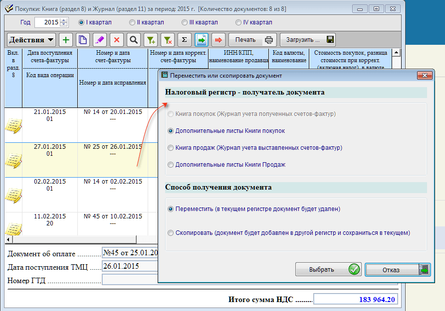This screenshot has height=311, width=445.
Task: Click the table vertical scrollbar up arrow
Action: [x=396, y=53]
